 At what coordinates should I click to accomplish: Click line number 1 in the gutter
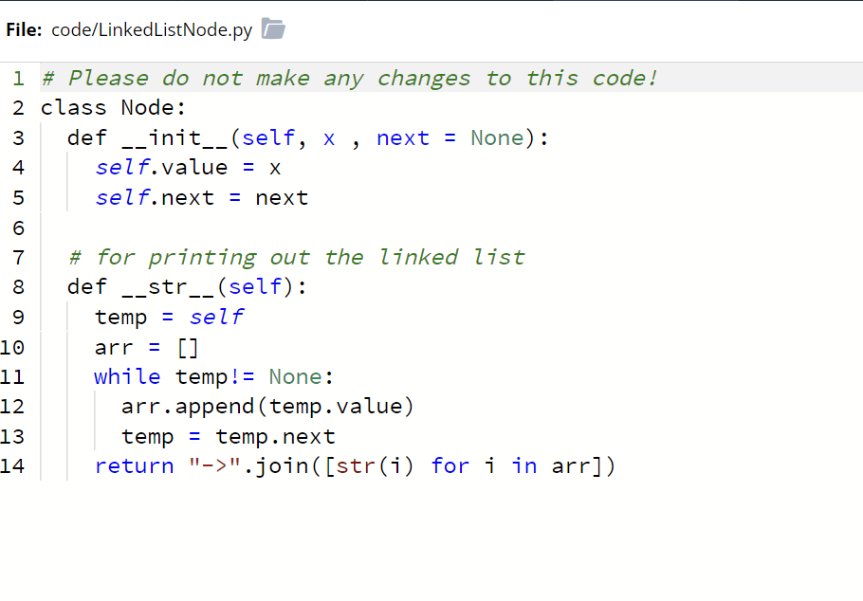(x=17, y=78)
